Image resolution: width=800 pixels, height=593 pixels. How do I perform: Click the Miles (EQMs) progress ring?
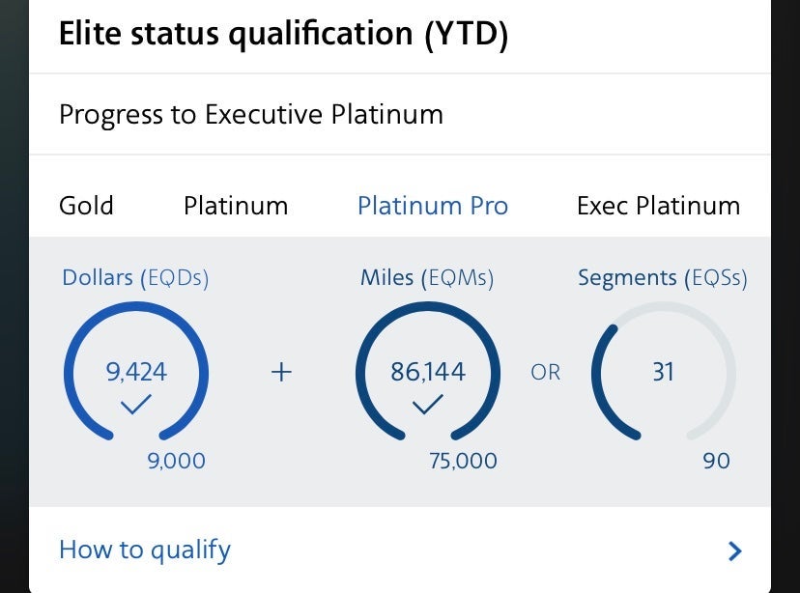click(428, 372)
